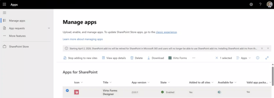Viewport: 274px width, 98px height.
Task: Collapse the navigation hamburger menu
Action: [5, 13]
